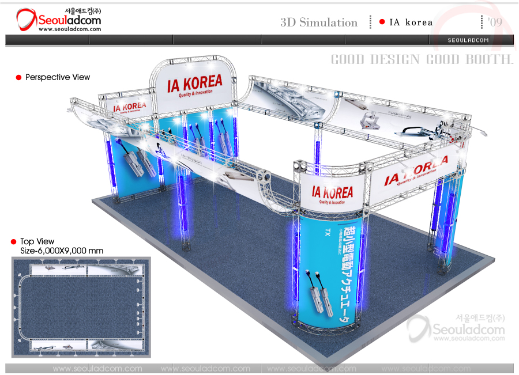Viewport: 519px width, 375px height.
Task: Click the Top View label
Action: tap(37, 241)
